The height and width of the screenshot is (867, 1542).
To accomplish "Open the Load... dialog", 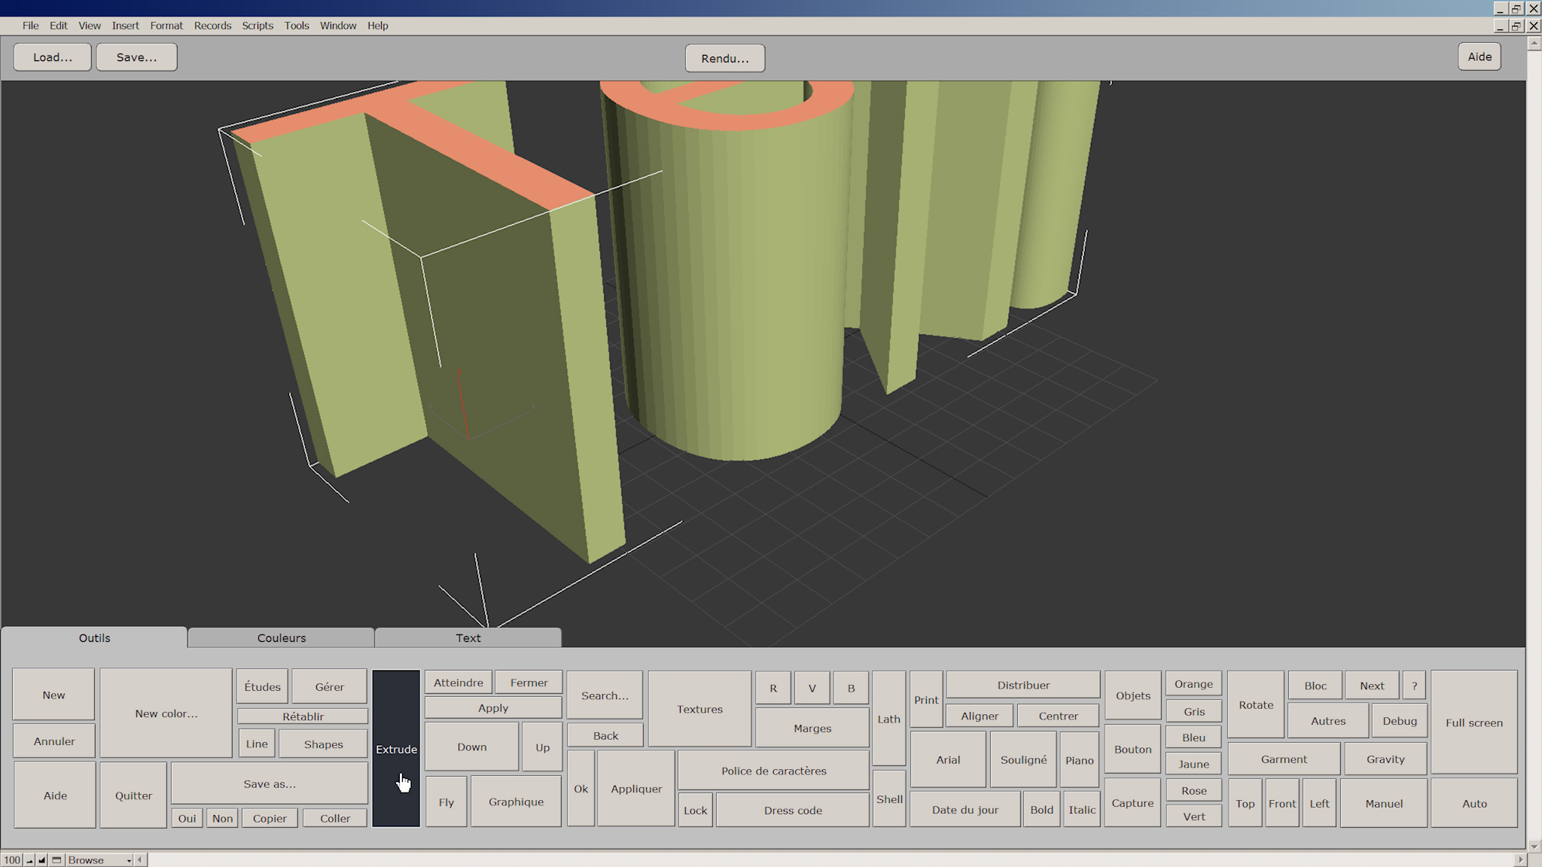I will click(53, 57).
